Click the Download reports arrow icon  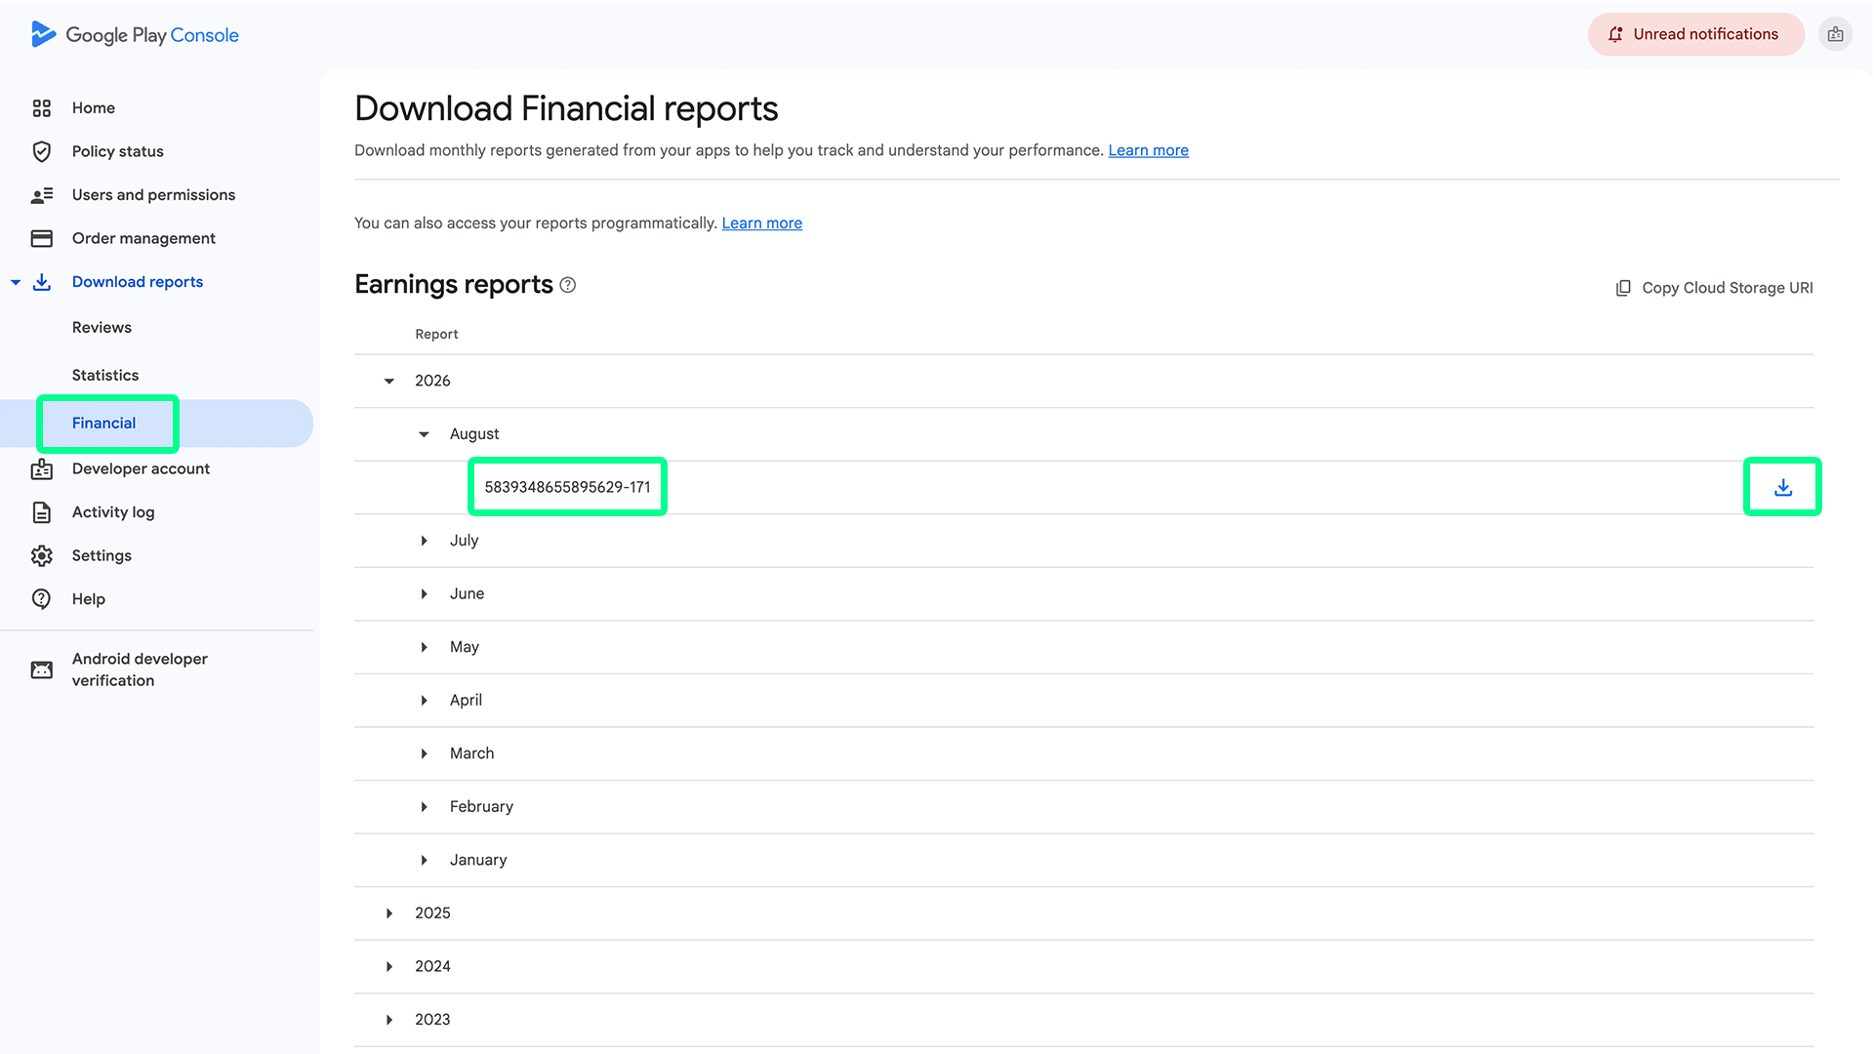[41, 282]
